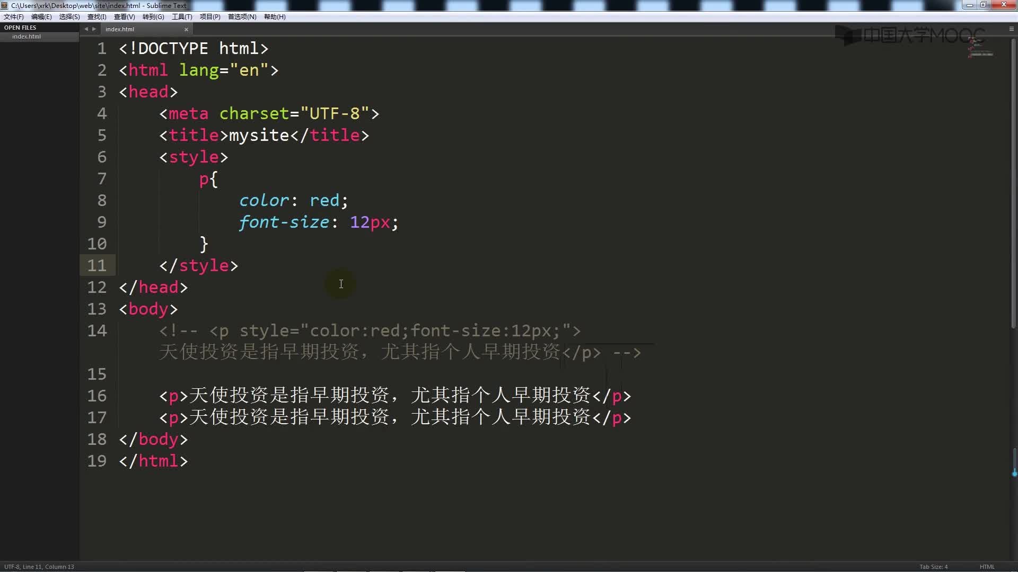
Task: Click line number 11 in gutter
Action: point(97,265)
